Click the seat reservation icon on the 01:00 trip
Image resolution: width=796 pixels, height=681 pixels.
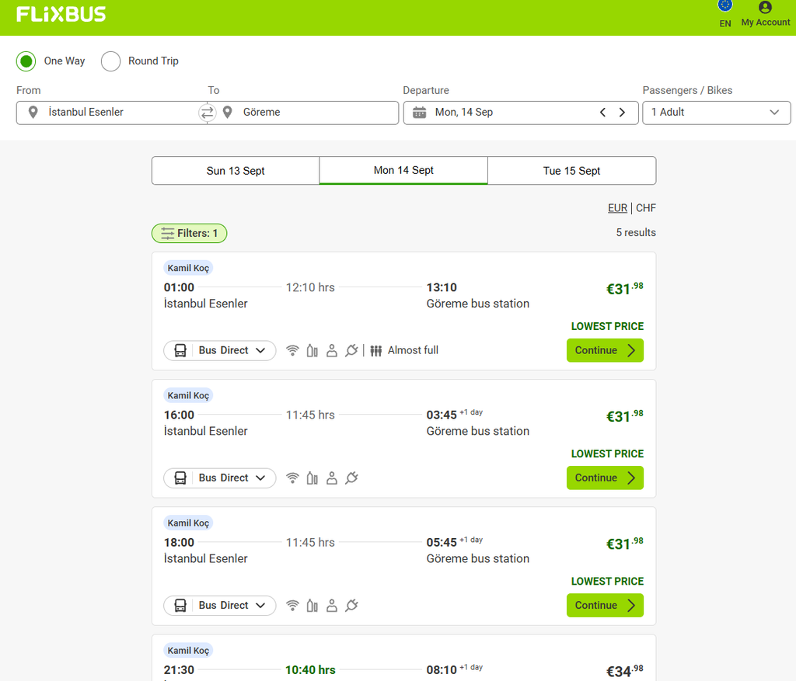[x=331, y=350]
